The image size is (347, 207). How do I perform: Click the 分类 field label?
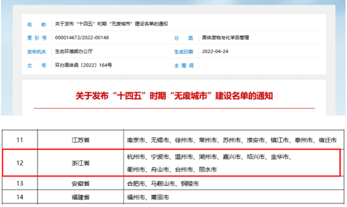point(183,38)
